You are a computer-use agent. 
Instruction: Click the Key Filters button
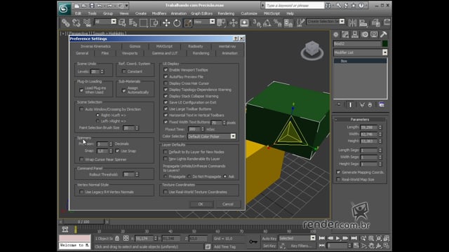click(x=301, y=246)
